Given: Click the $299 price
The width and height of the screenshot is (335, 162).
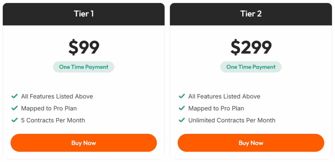Looking at the screenshot, I should [x=251, y=47].
